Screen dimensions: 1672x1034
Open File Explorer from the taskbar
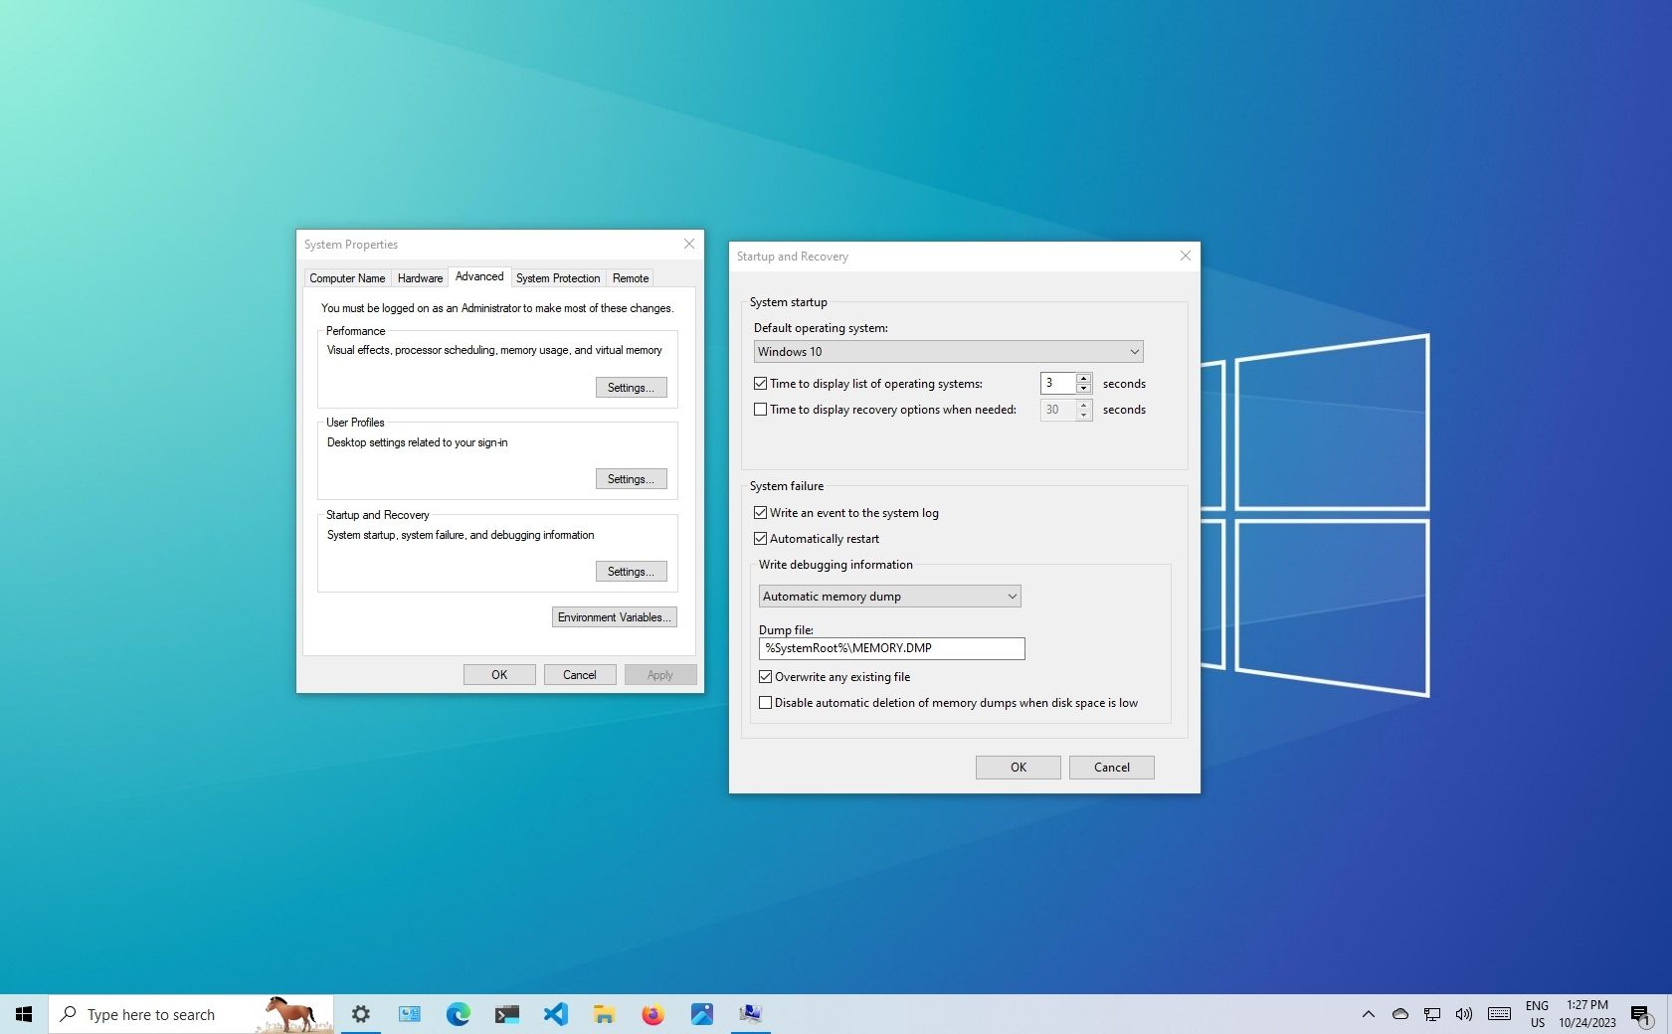604,1013
